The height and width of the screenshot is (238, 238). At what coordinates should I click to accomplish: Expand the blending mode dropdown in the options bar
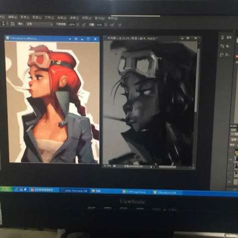(x=40, y=24)
